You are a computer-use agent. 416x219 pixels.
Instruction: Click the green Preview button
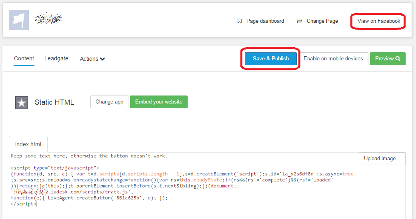click(388, 59)
